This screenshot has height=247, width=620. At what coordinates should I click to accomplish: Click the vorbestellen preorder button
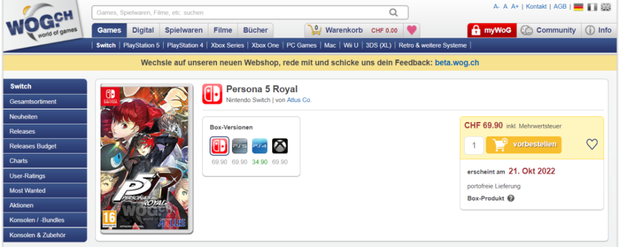(x=523, y=145)
